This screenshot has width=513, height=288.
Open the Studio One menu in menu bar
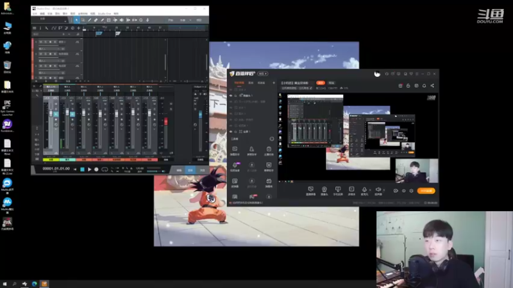click(105, 13)
